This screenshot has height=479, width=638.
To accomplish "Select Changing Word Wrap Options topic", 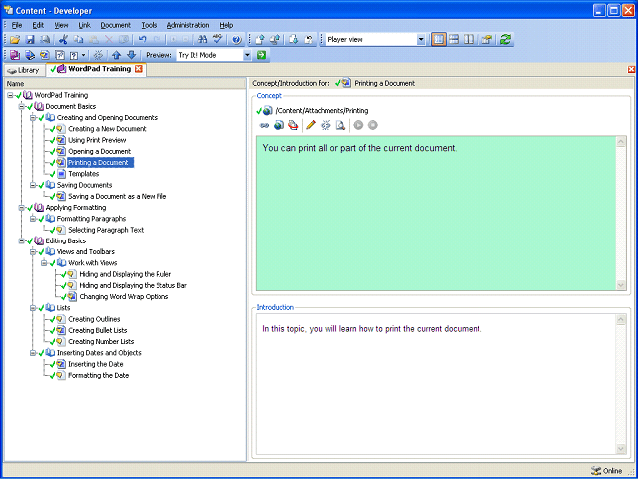I will (124, 297).
